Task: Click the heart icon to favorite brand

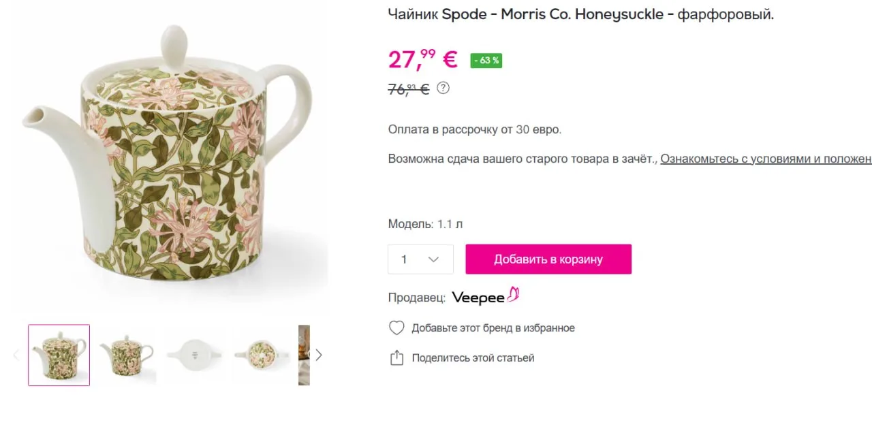Action: (x=396, y=328)
